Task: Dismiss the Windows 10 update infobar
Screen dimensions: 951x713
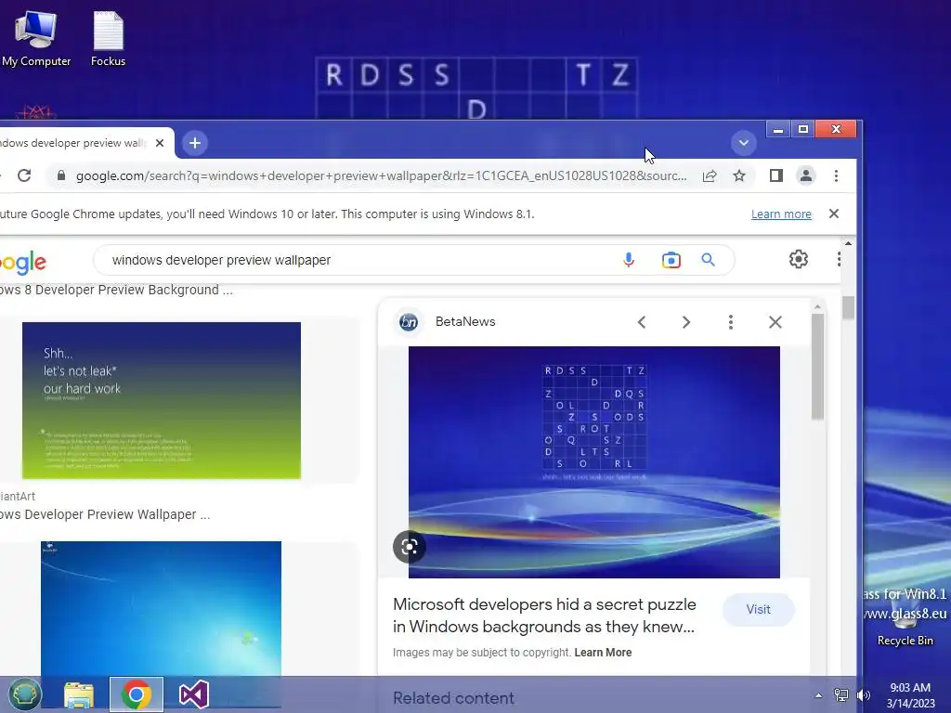Action: (834, 214)
